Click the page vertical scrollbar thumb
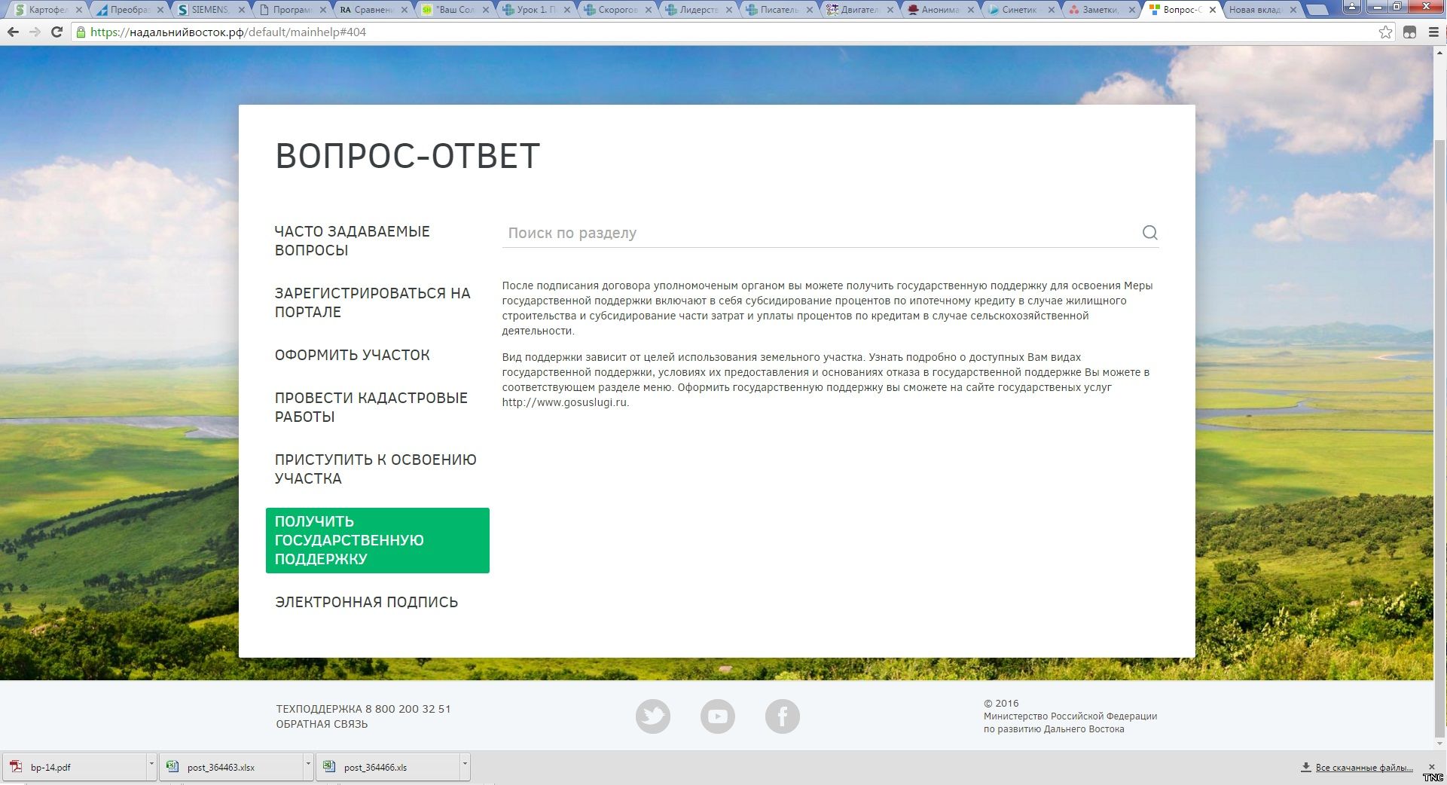This screenshot has width=1447, height=785. pyautogui.click(x=1439, y=437)
